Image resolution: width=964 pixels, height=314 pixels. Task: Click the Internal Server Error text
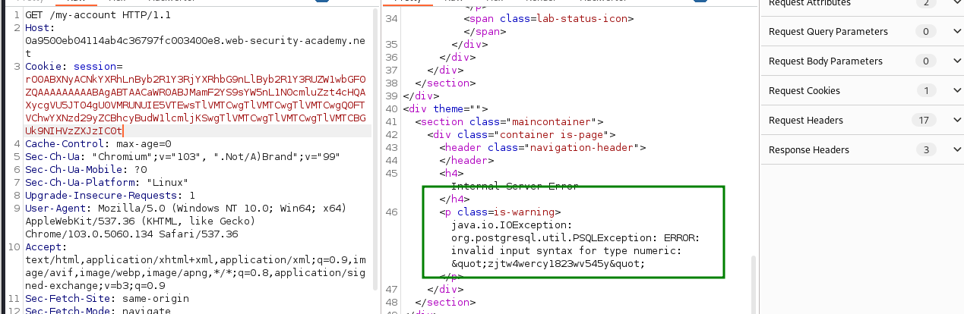[x=515, y=186]
